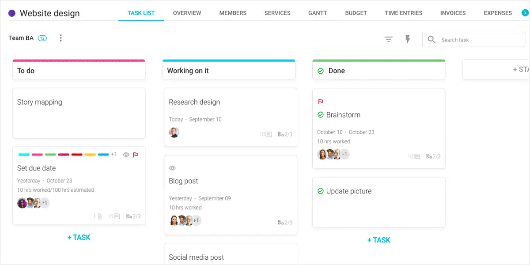530x265 pixels.
Task: Click the comments icon on Research design card
Action: [268, 134]
